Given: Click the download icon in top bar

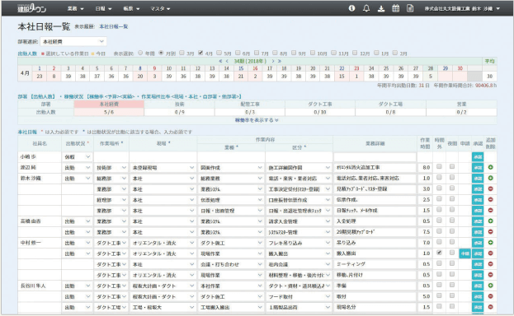Looking at the screenshot, I should pos(381,8).
